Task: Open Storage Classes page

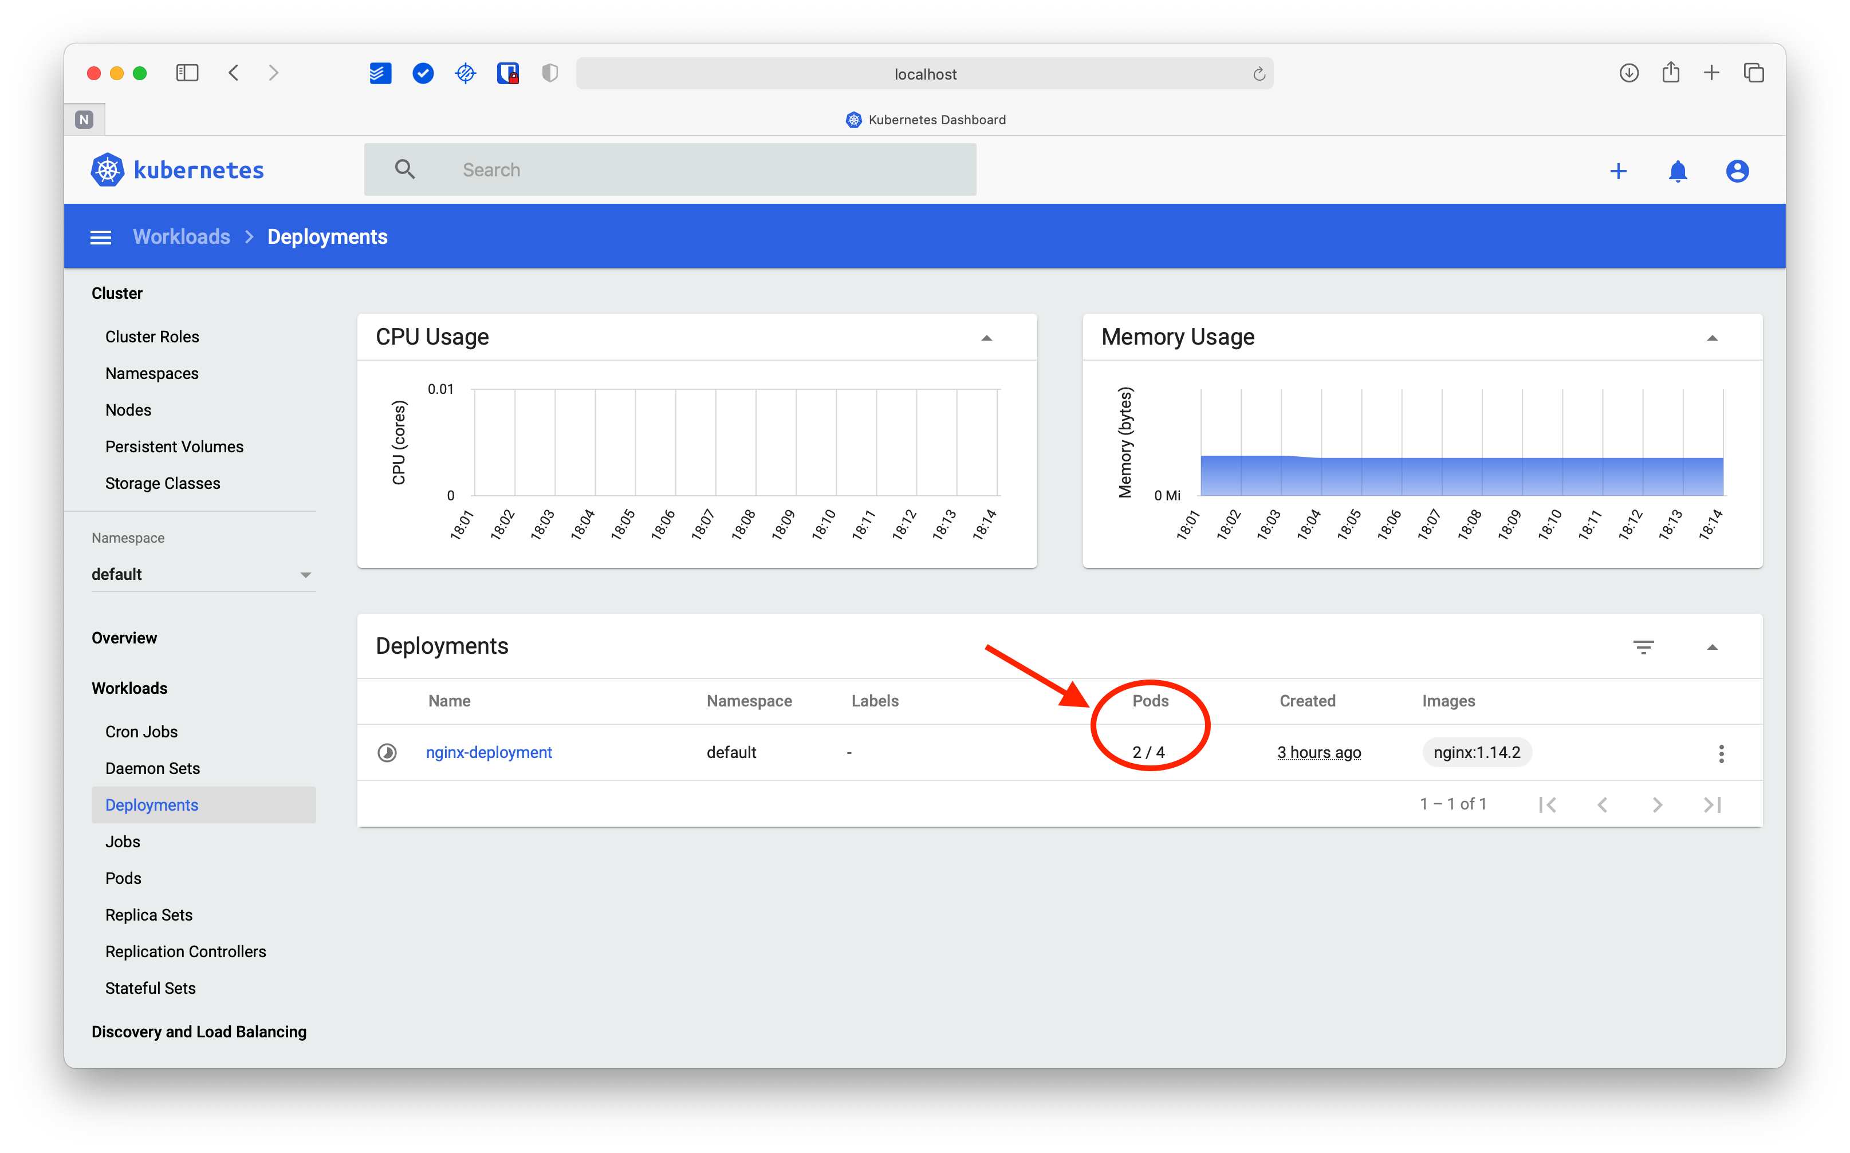Action: click(163, 483)
